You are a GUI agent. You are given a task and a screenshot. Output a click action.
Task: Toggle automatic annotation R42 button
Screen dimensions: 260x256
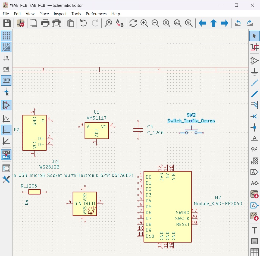click(x=6, y=154)
